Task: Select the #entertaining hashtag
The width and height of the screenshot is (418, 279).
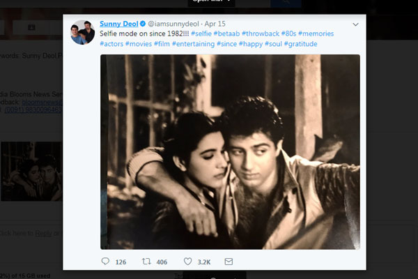Action: [x=194, y=43]
